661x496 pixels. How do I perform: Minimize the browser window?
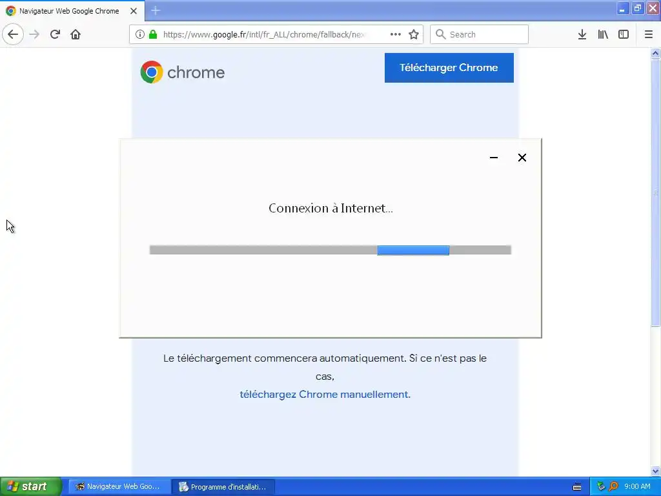coord(622,9)
